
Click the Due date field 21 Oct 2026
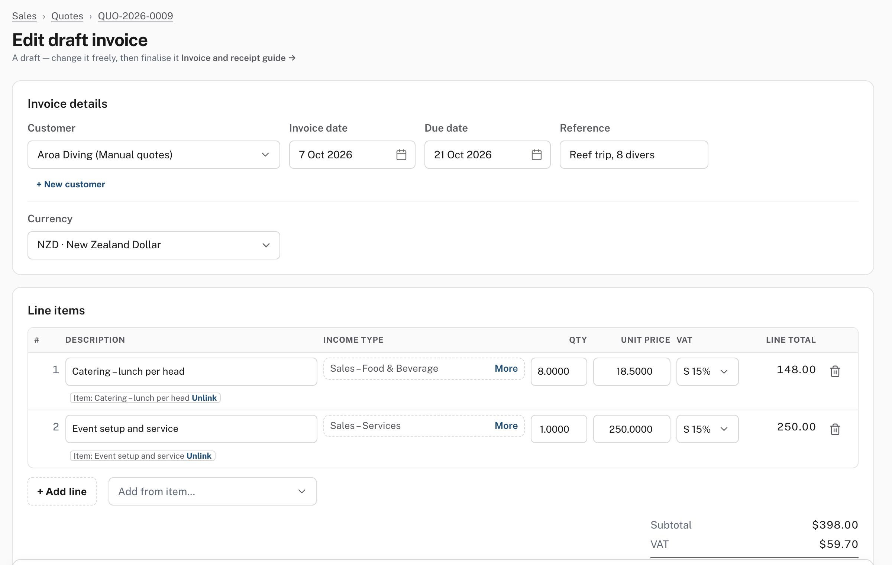pyautogui.click(x=487, y=155)
